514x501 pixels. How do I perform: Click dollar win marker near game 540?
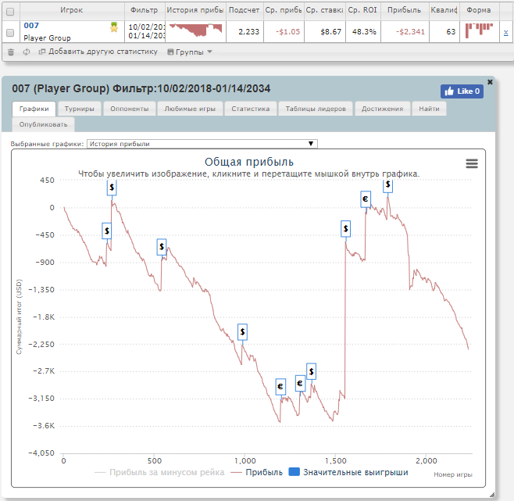click(x=162, y=247)
